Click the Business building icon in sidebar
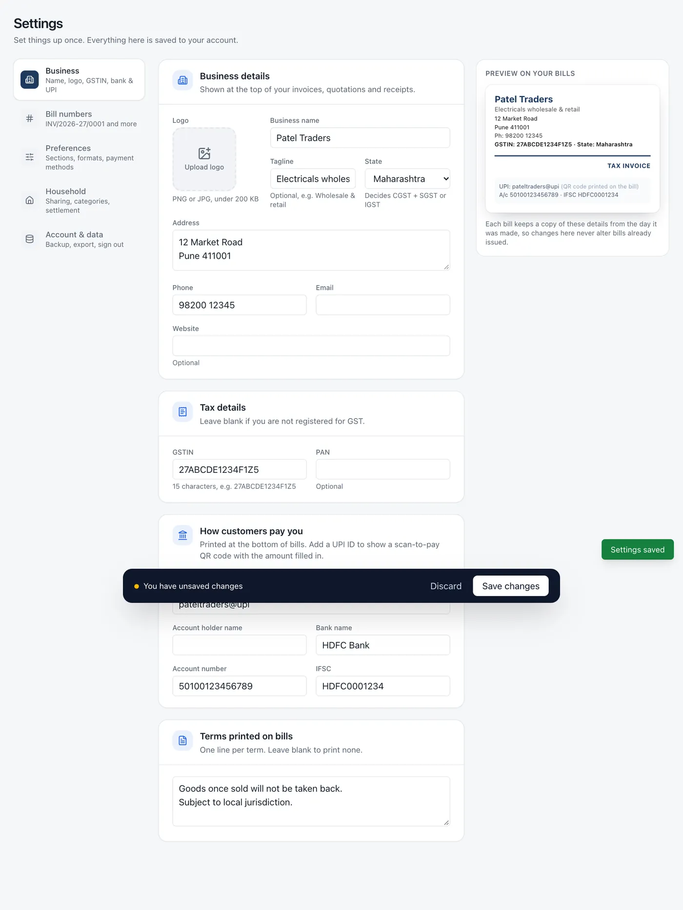The height and width of the screenshot is (910, 683). [x=29, y=80]
